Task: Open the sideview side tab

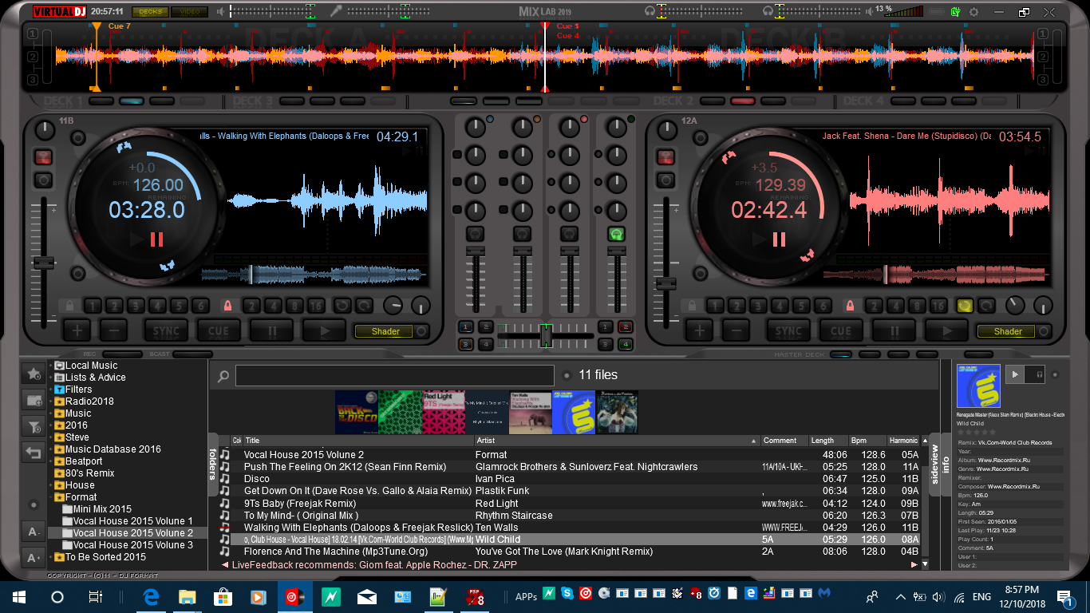Action: 935,464
